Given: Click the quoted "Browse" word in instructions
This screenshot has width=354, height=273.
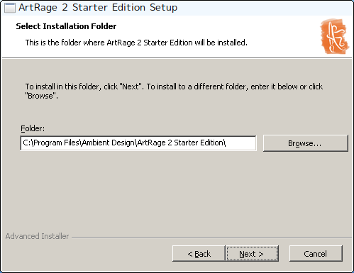Looking at the screenshot, I should click(x=40, y=96).
